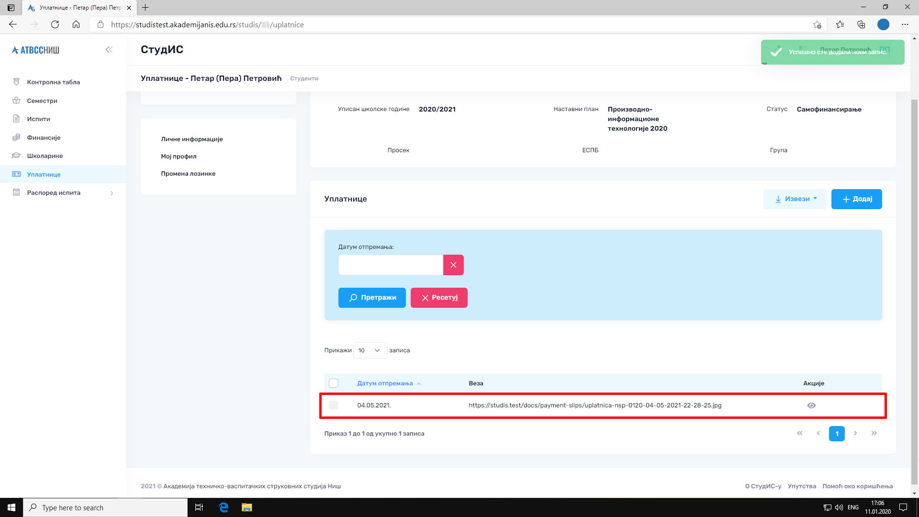Image resolution: width=919 pixels, height=517 pixels.
Task: Go to the last page of results
Action: pyautogui.click(x=874, y=433)
